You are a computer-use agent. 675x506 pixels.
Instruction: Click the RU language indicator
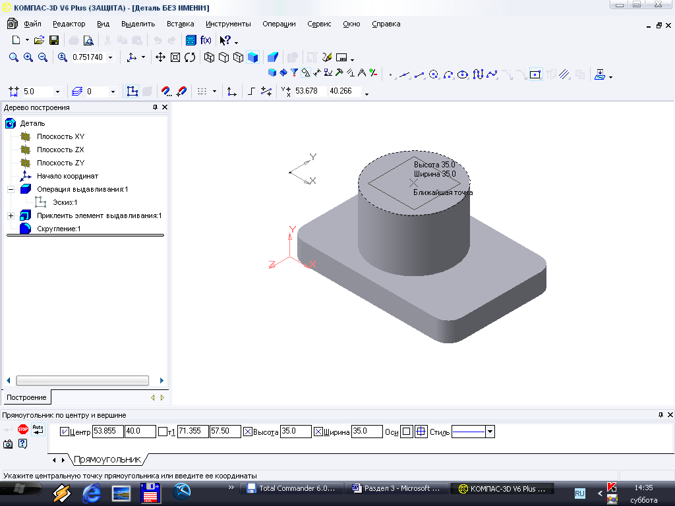click(580, 493)
